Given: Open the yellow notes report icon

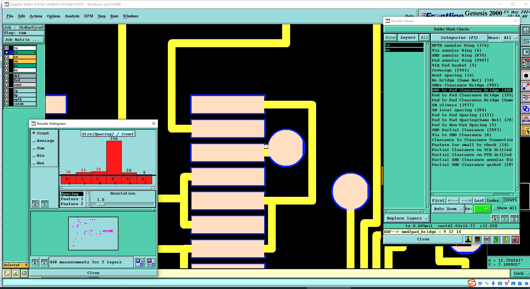Looking at the screenshot, I should (x=505, y=239).
